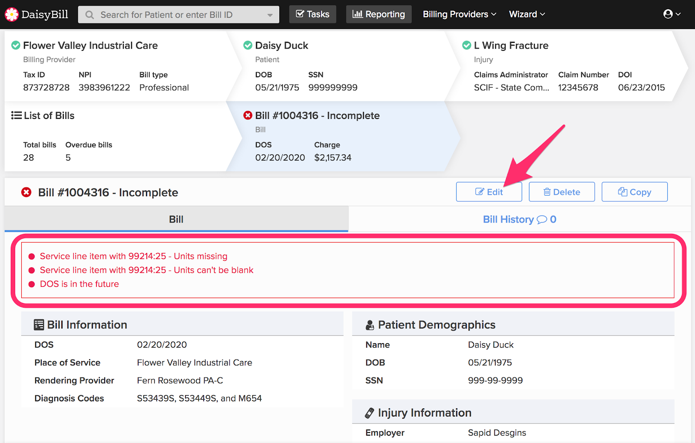Open the Tasks page
The height and width of the screenshot is (443, 695).
click(x=312, y=14)
